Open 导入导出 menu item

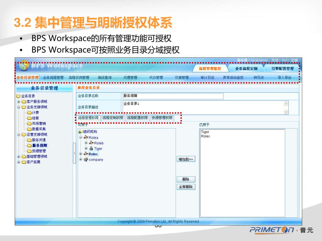click(x=284, y=78)
